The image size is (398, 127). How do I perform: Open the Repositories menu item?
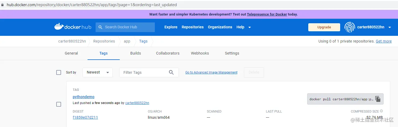[x=193, y=27]
